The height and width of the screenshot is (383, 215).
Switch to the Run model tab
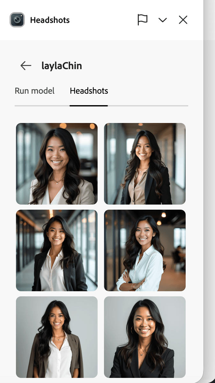pyautogui.click(x=34, y=91)
